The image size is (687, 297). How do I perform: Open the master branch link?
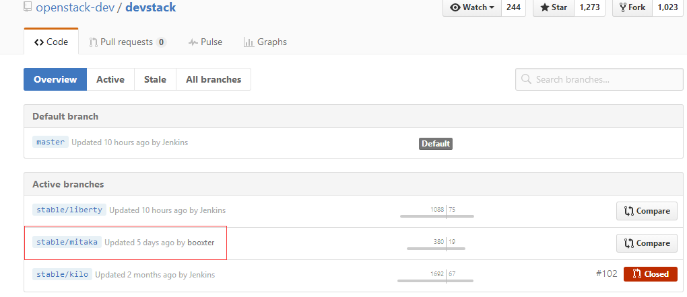(51, 142)
